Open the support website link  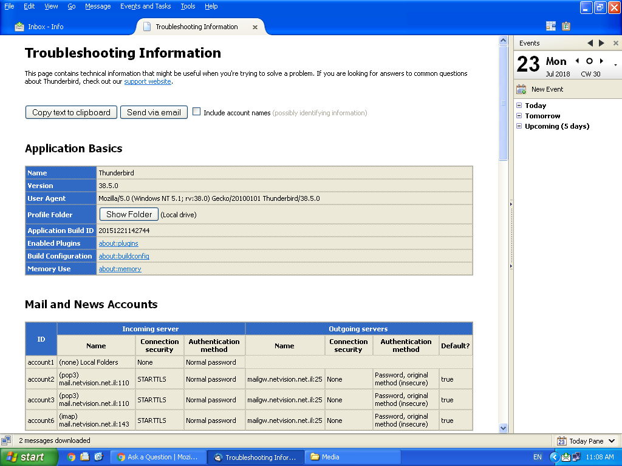148,81
